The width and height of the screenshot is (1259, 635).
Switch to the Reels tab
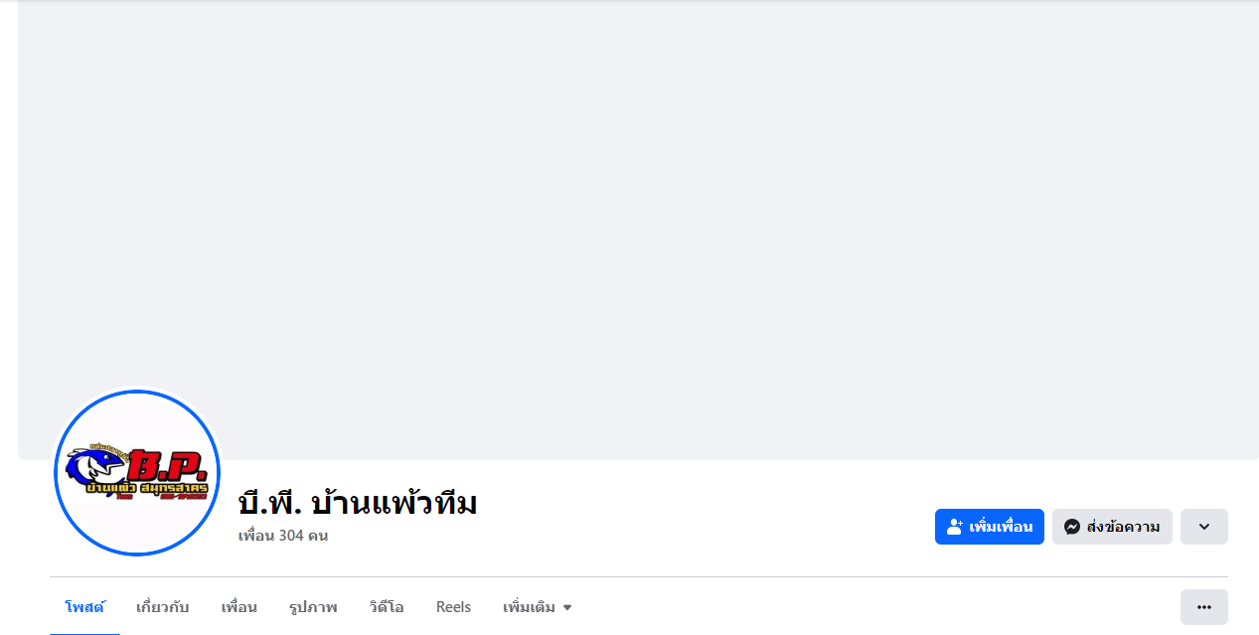[453, 607]
